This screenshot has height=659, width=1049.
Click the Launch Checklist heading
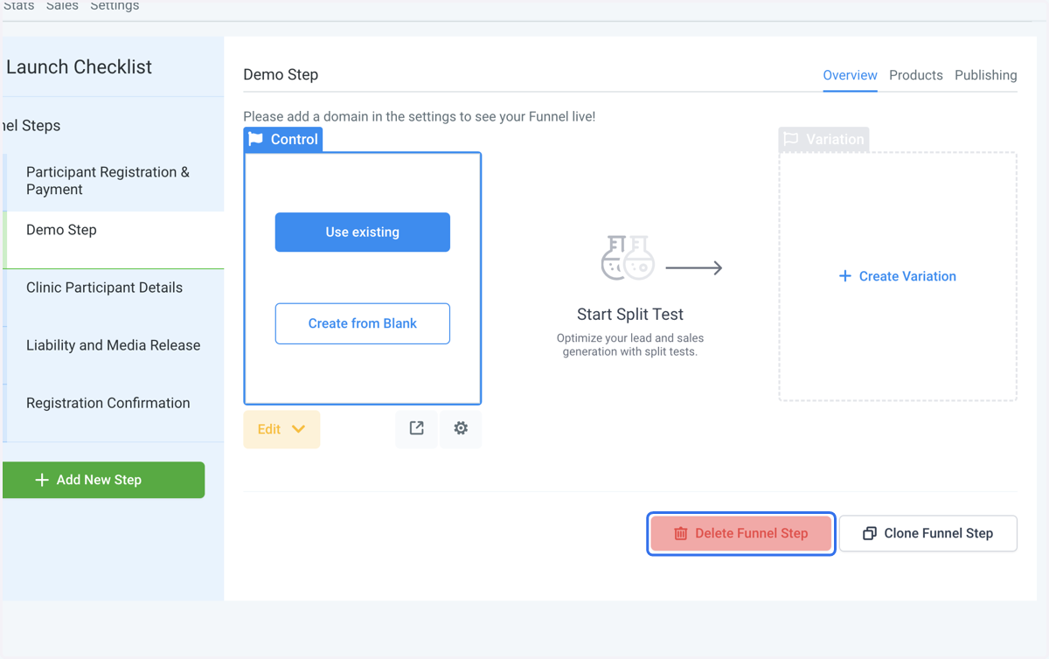(79, 67)
